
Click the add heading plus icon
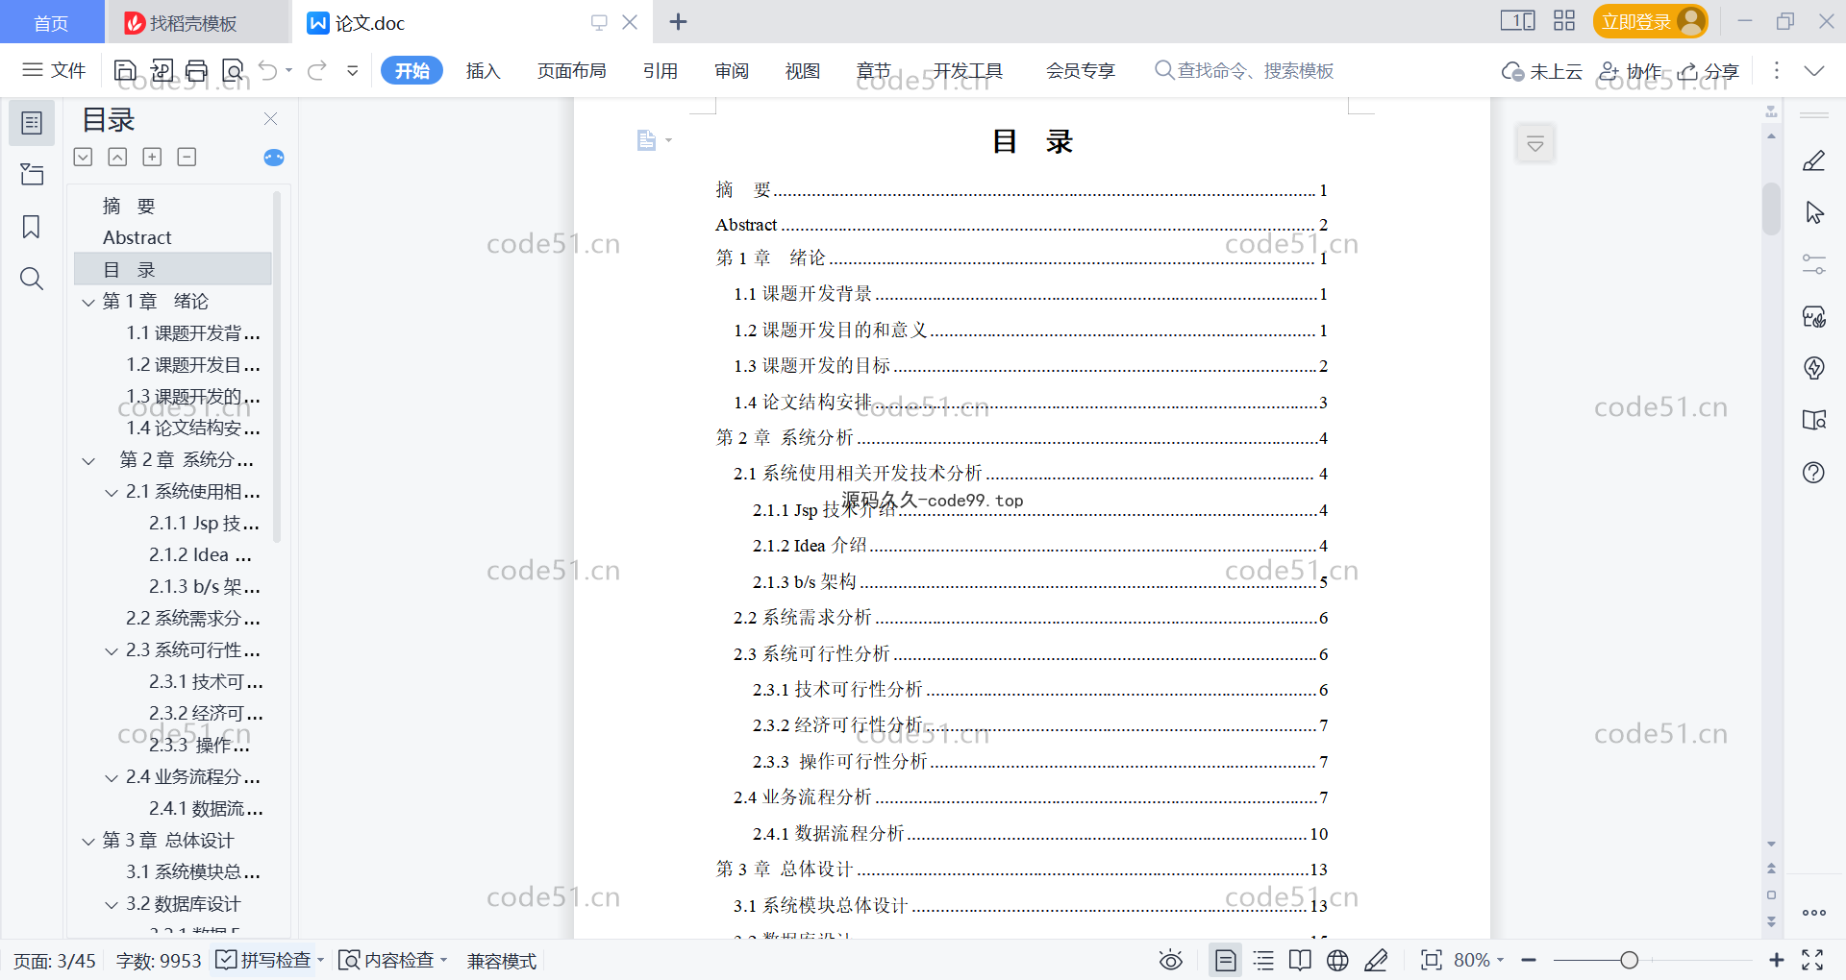pos(152,157)
